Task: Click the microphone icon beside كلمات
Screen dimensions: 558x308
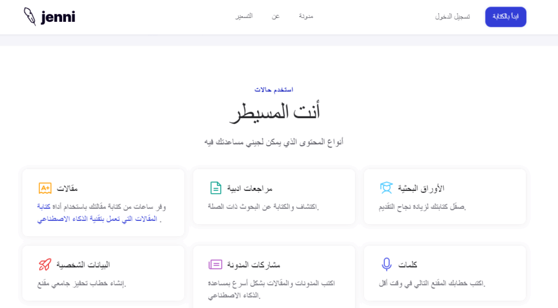Action: tap(386, 265)
